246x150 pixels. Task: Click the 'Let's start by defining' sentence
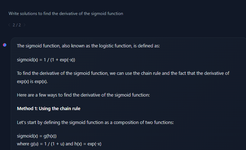pyautogui.click(x=95, y=123)
